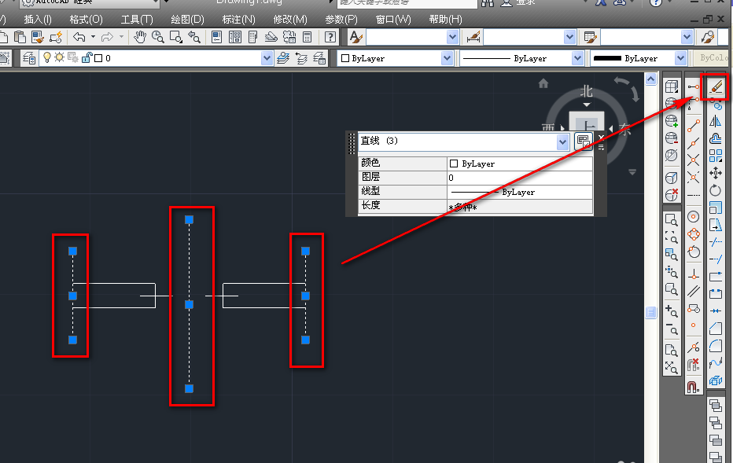
Task: Click the Zoom Window tool
Action: (672, 219)
